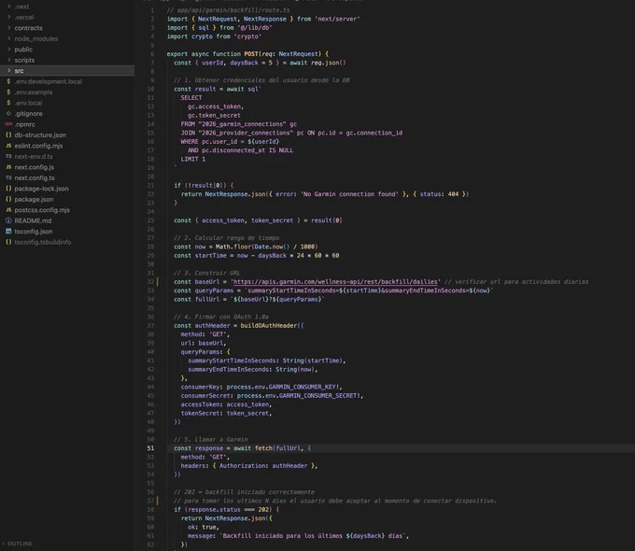The height and width of the screenshot is (551, 635).
Task: Click 'fetch' call on line 51
Action: tap(263, 448)
